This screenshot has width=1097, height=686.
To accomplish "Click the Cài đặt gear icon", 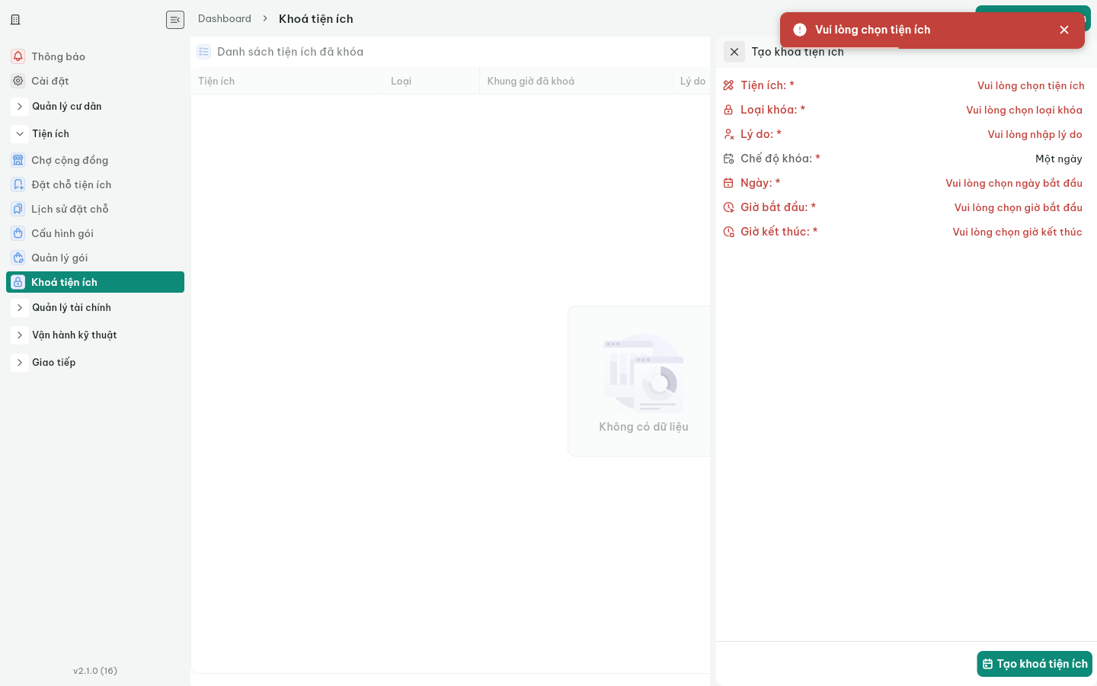I will click(18, 81).
